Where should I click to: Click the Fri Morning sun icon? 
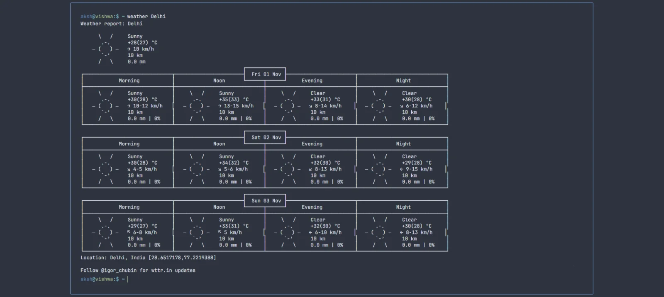[x=105, y=106]
